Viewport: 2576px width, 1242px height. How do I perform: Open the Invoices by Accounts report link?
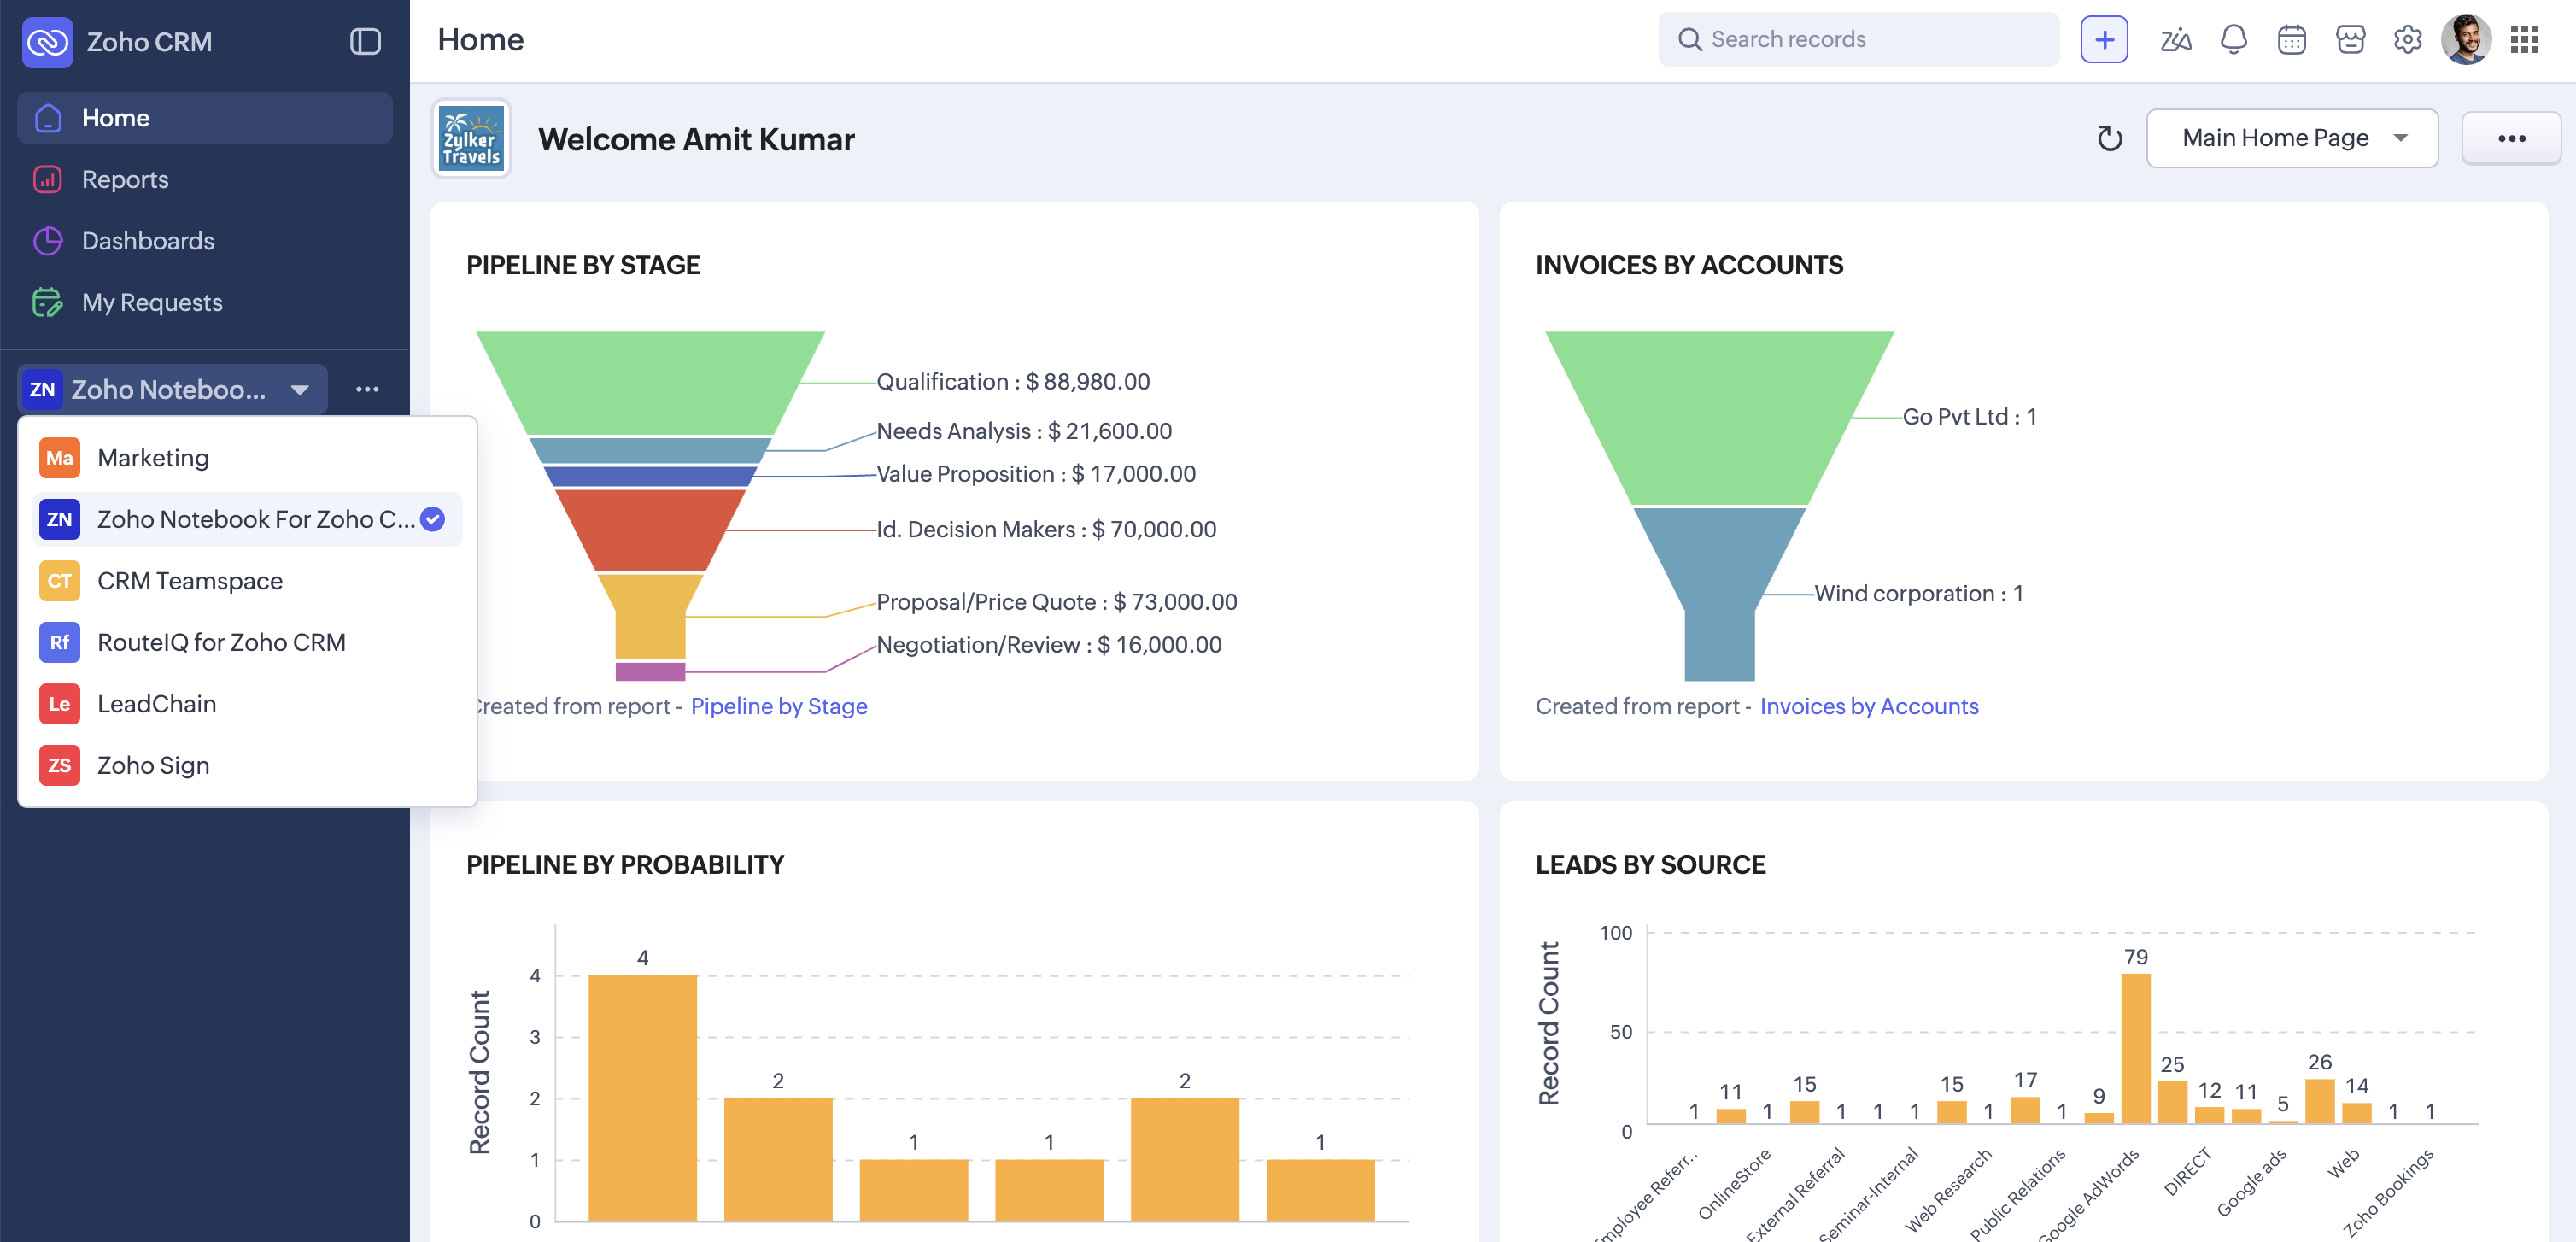tap(1868, 706)
